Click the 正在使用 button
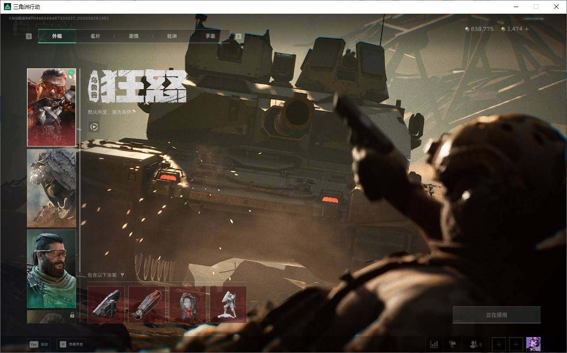The image size is (567, 353). point(497,315)
